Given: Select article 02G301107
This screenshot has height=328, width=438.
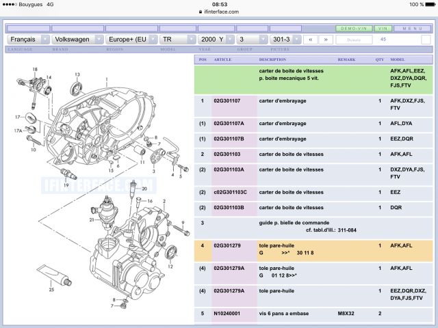Looking at the screenshot, I should coord(227,100).
